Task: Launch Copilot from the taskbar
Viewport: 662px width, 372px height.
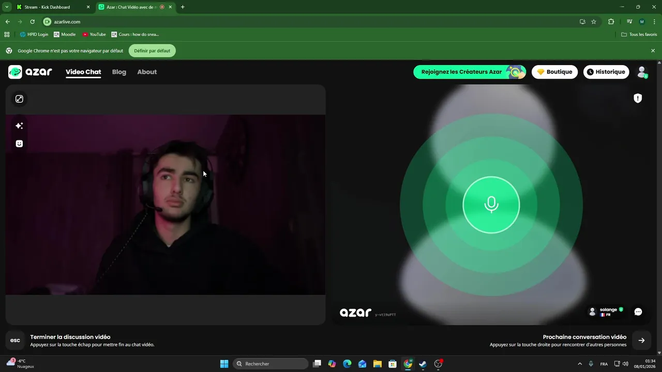Action: (332, 364)
